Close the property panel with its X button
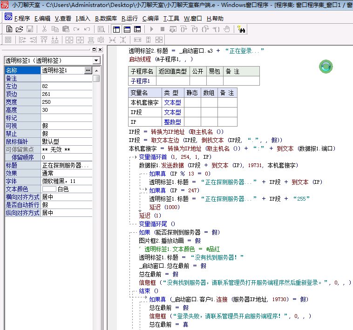353x330 pixels. 99,49
